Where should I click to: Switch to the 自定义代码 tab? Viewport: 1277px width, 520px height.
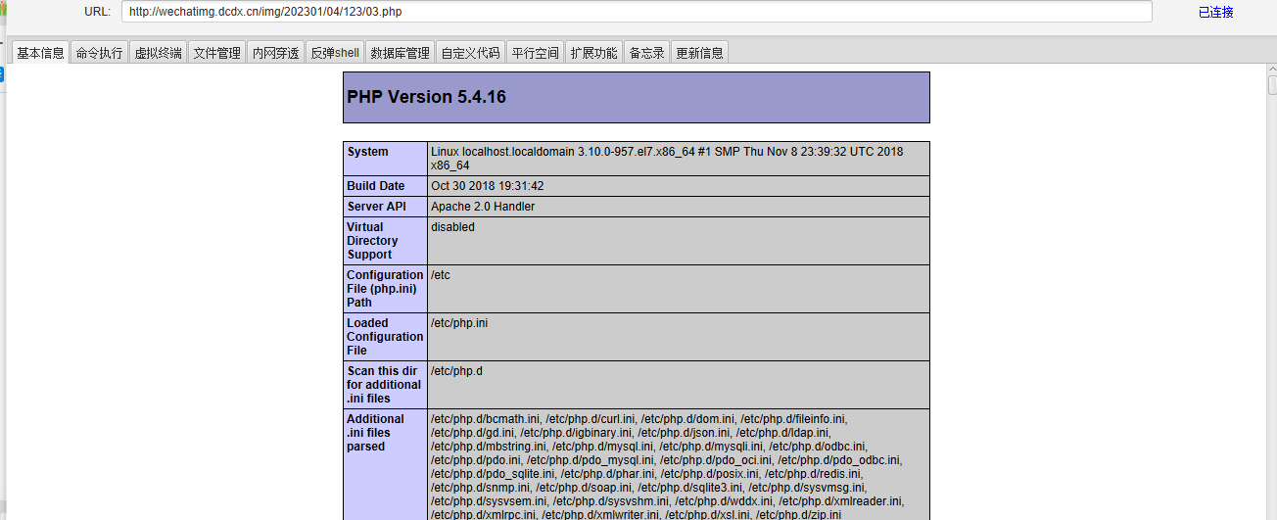click(x=470, y=53)
